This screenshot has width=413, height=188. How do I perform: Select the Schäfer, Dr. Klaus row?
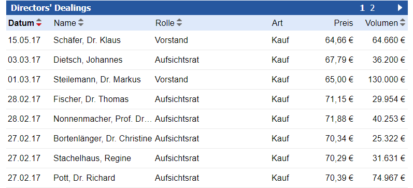pyautogui.click(x=207, y=40)
